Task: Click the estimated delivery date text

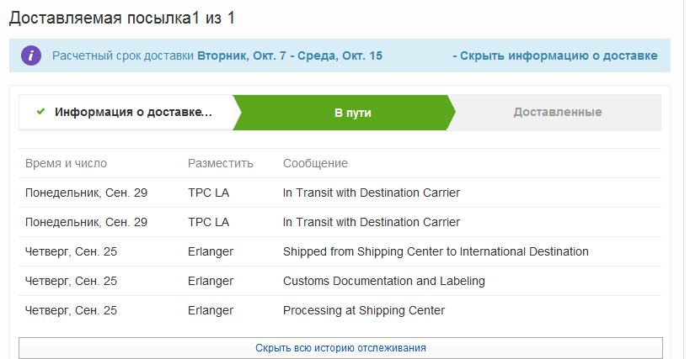Action: pos(289,55)
